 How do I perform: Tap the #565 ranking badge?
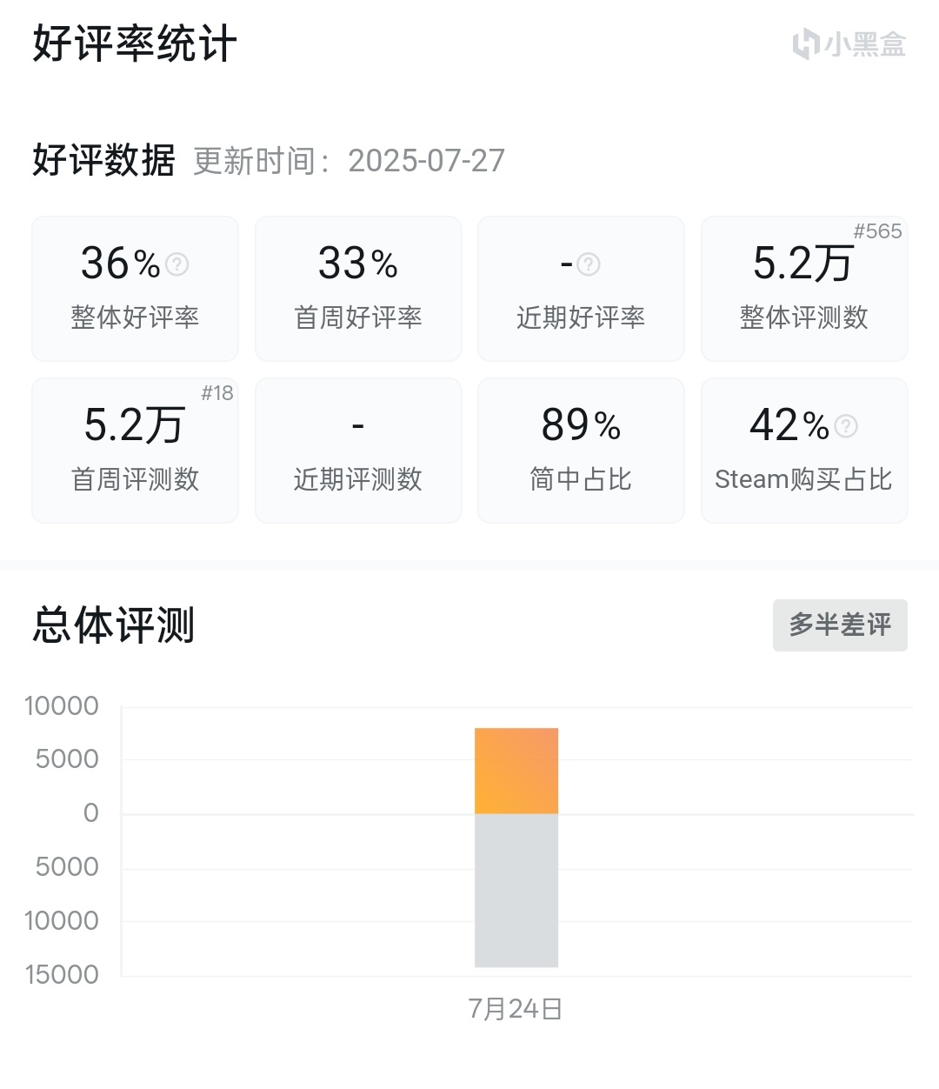(x=877, y=231)
